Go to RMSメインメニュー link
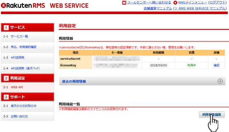This screenshot has height=132, width=229. 193,2
